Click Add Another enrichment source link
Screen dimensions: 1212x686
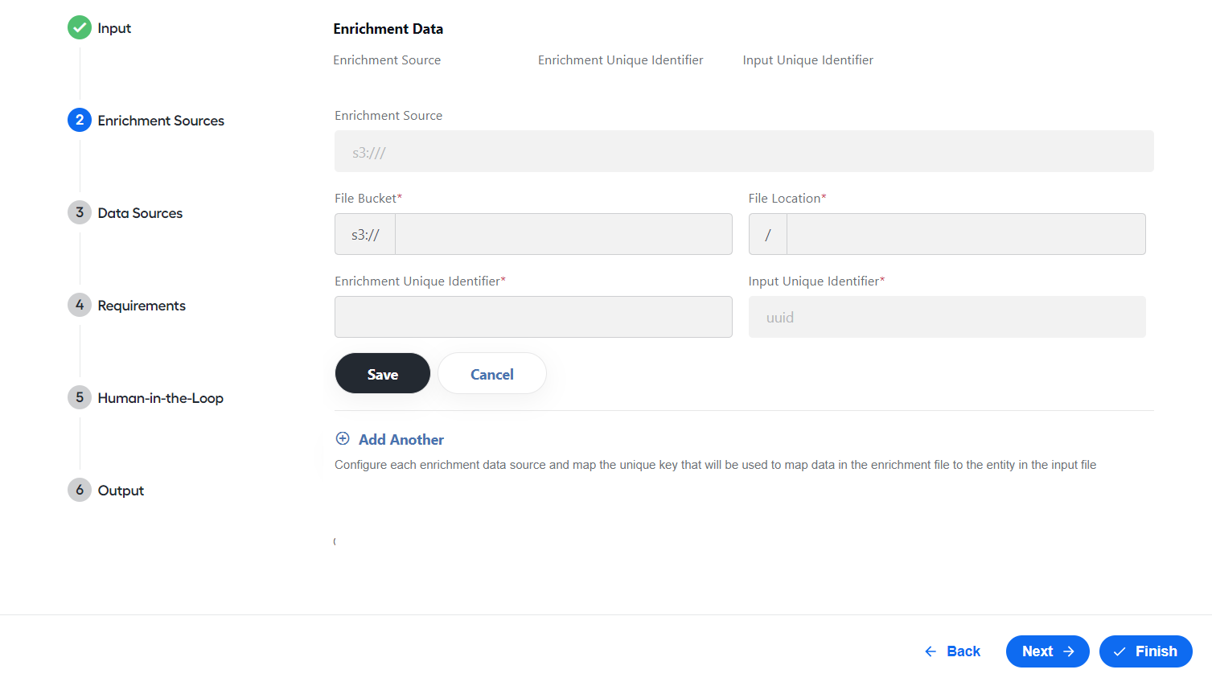[x=401, y=439]
